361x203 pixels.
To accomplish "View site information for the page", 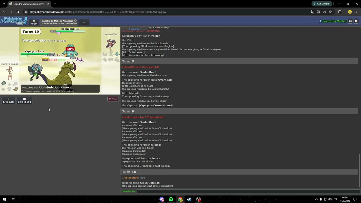I will [26, 12].
